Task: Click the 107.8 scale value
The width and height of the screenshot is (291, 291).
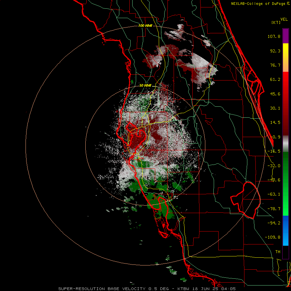Action: 274,36
